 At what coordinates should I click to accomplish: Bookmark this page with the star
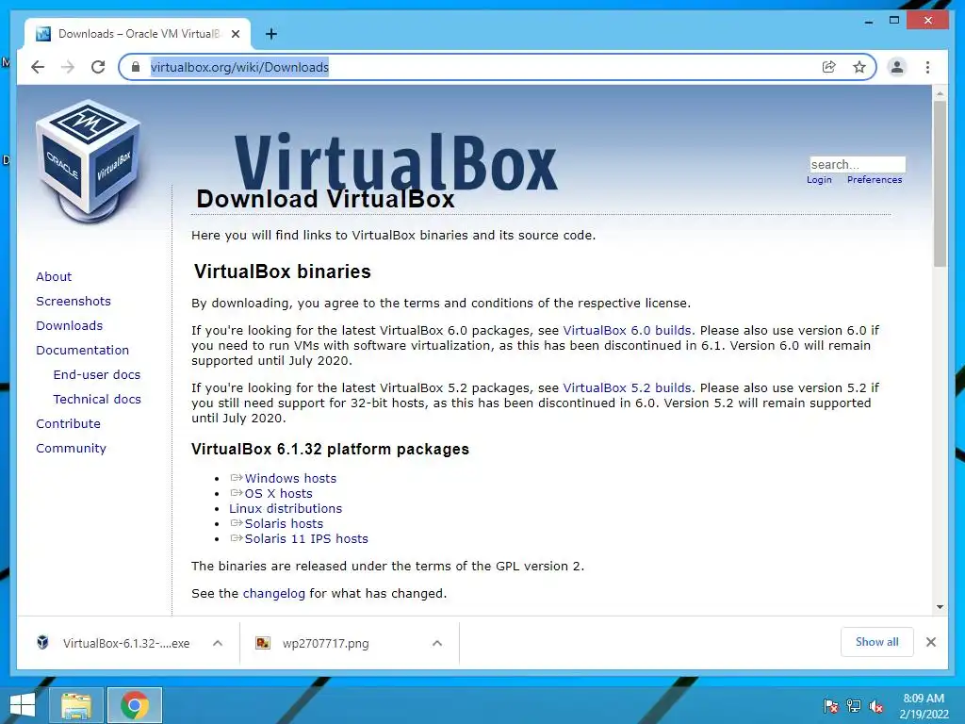(x=859, y=67)
